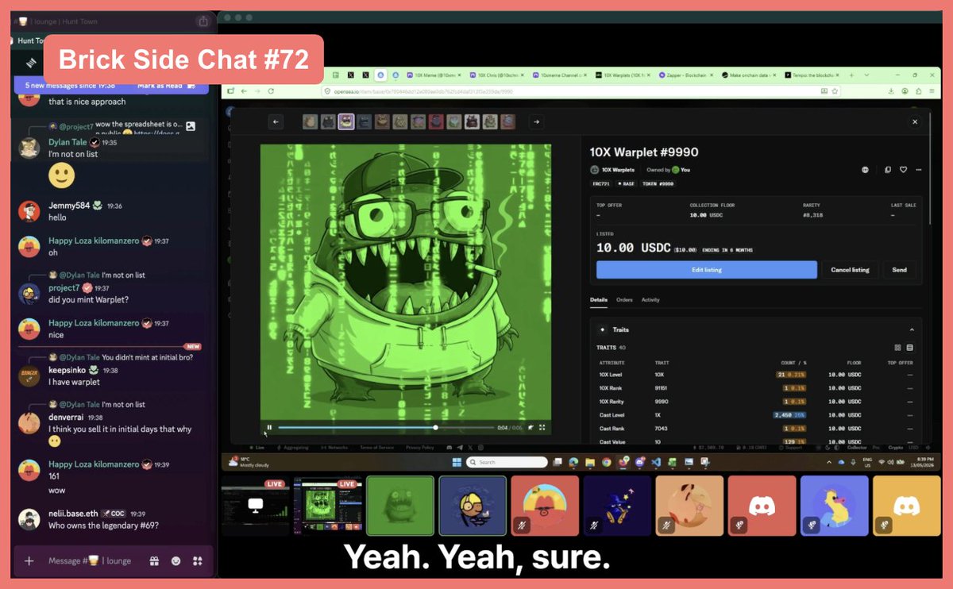Open a new browser tab
The height and width of the screenshot is (589, 953).
(x=852, y=75)
